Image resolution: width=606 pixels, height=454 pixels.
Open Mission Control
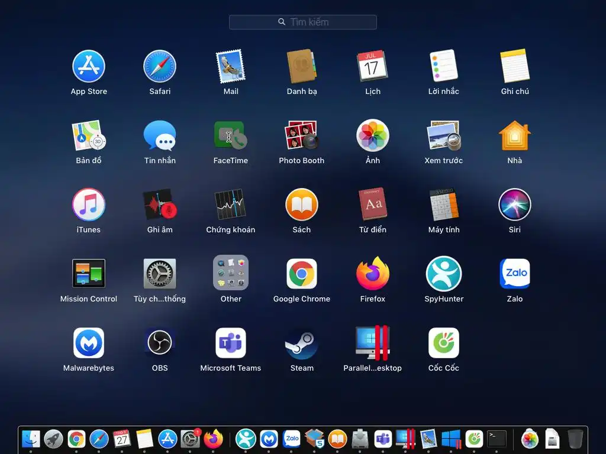point(89,273)
